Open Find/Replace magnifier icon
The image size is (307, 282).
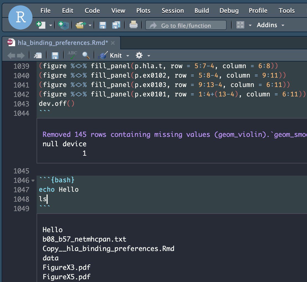pos(86,55)
